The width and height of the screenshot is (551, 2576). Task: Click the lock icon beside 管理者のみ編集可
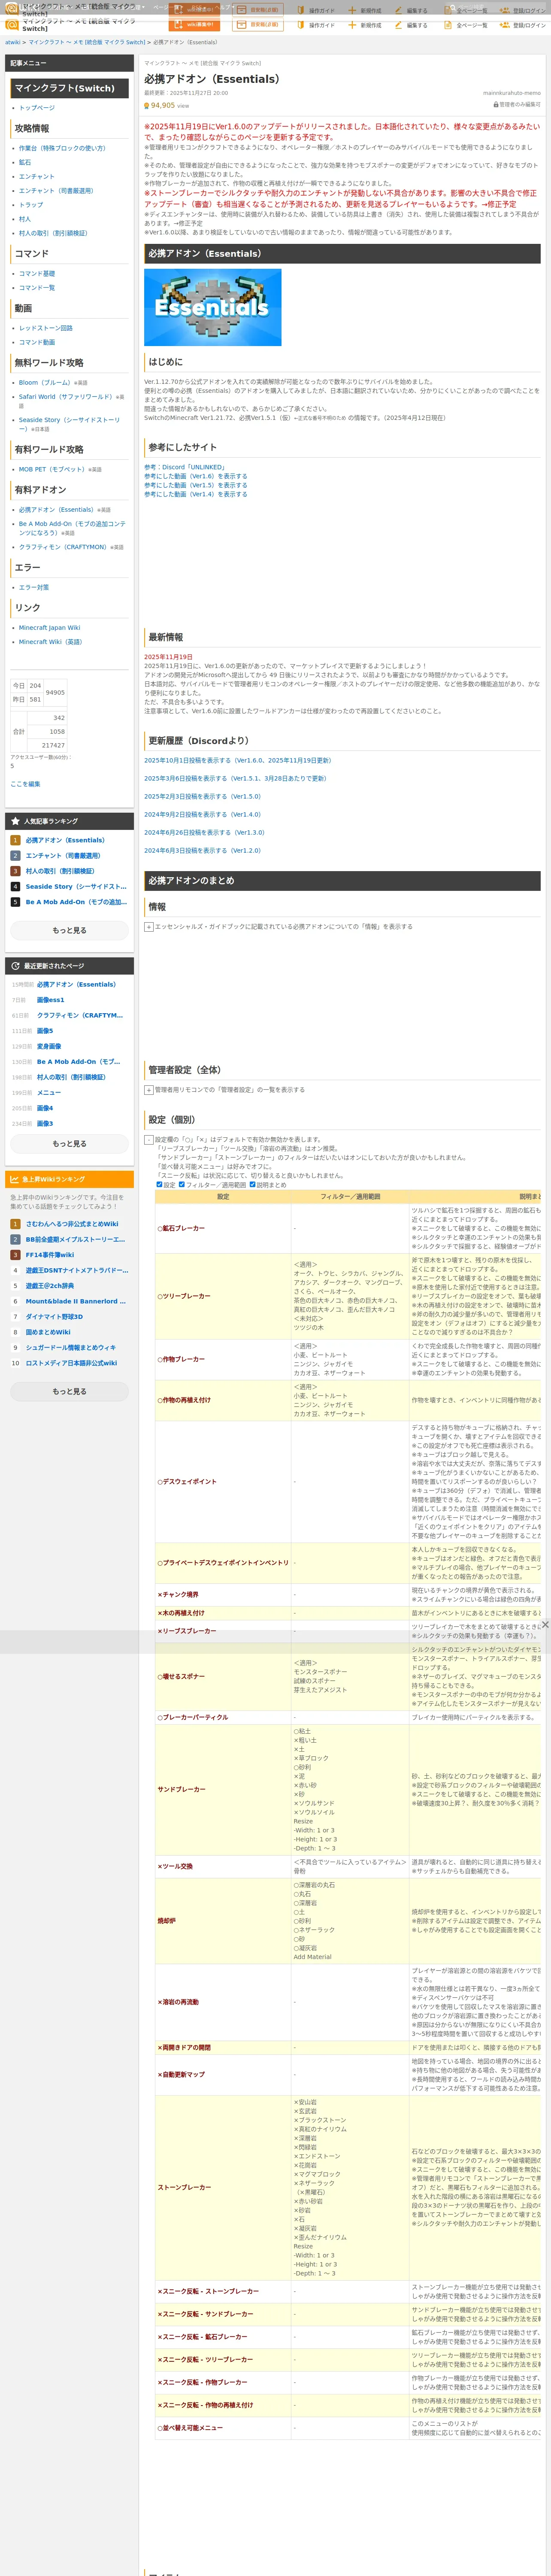coord(496,104)
